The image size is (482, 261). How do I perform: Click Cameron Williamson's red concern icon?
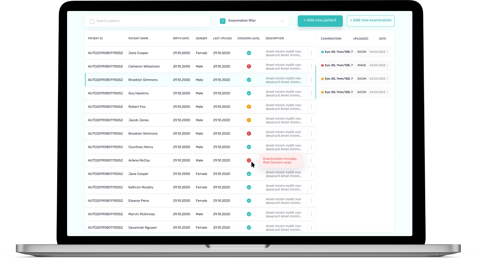tap(249, 66)
